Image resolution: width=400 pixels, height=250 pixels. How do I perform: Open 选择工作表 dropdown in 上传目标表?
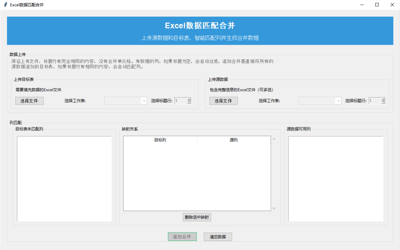point(126,101)
